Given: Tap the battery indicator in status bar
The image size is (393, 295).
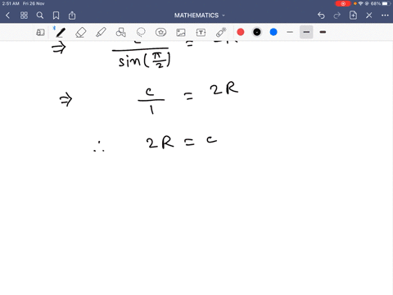Looking at the screenshot, I should pyautogui.click(x=386, y=3).
